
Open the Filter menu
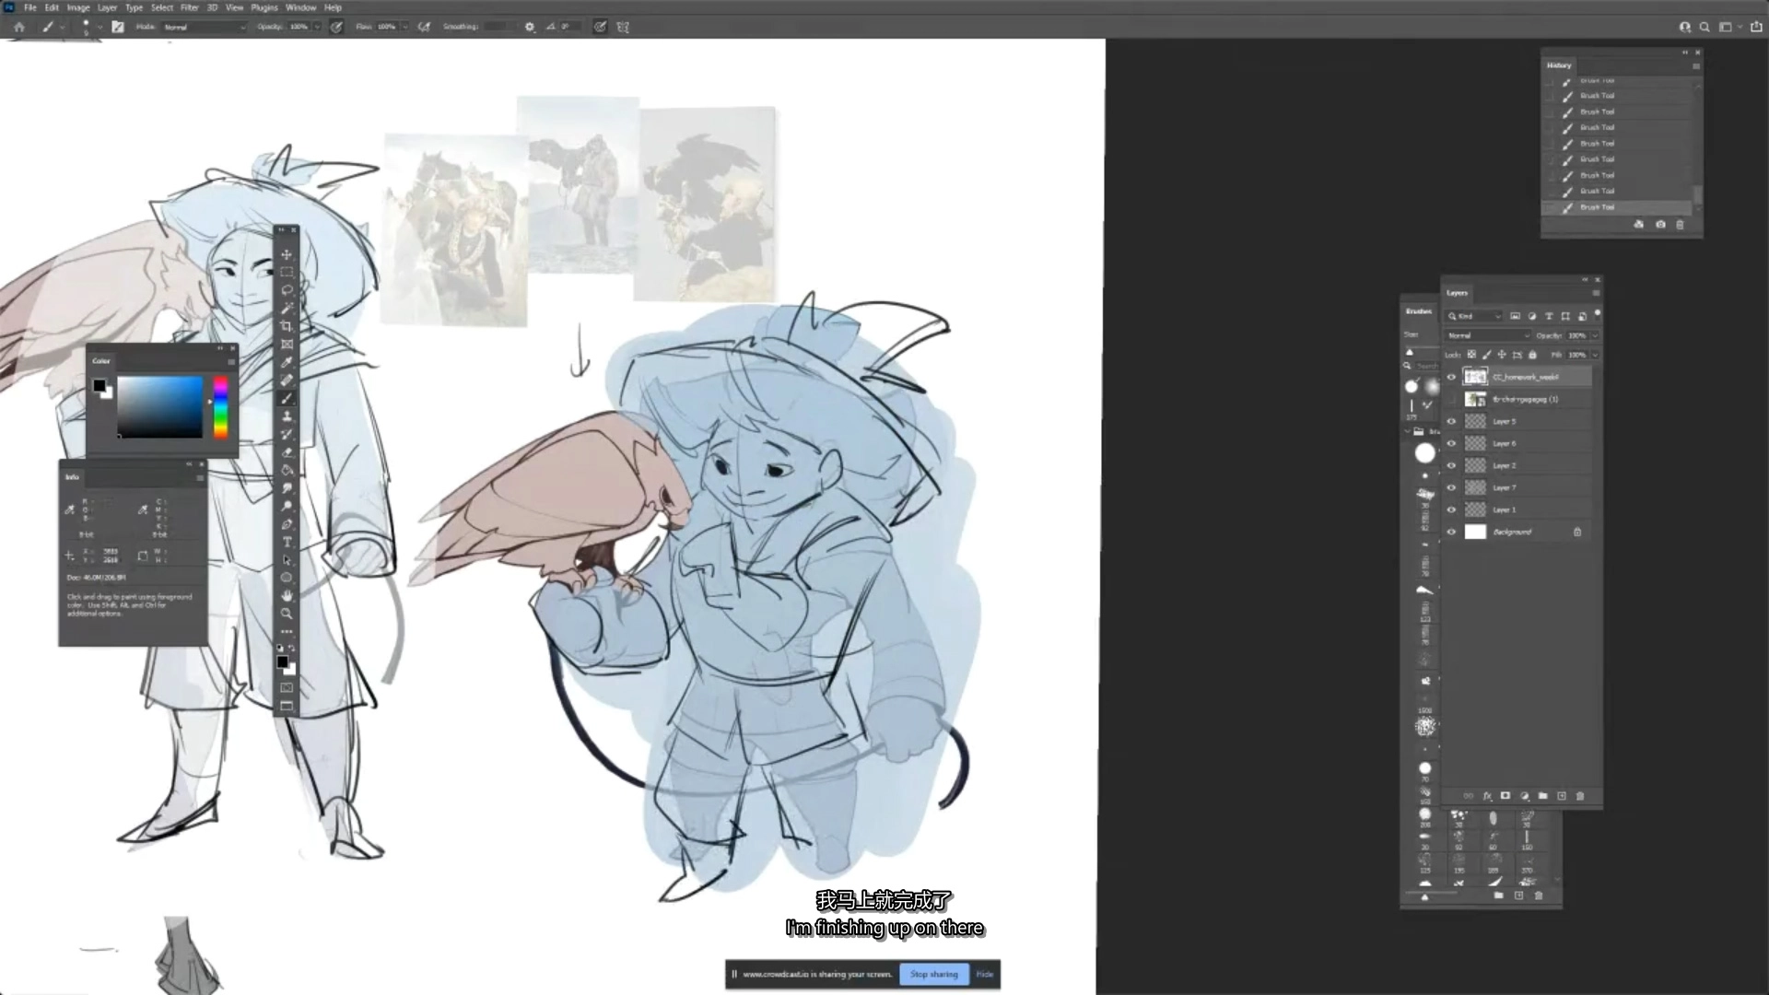tap(189, 7)
